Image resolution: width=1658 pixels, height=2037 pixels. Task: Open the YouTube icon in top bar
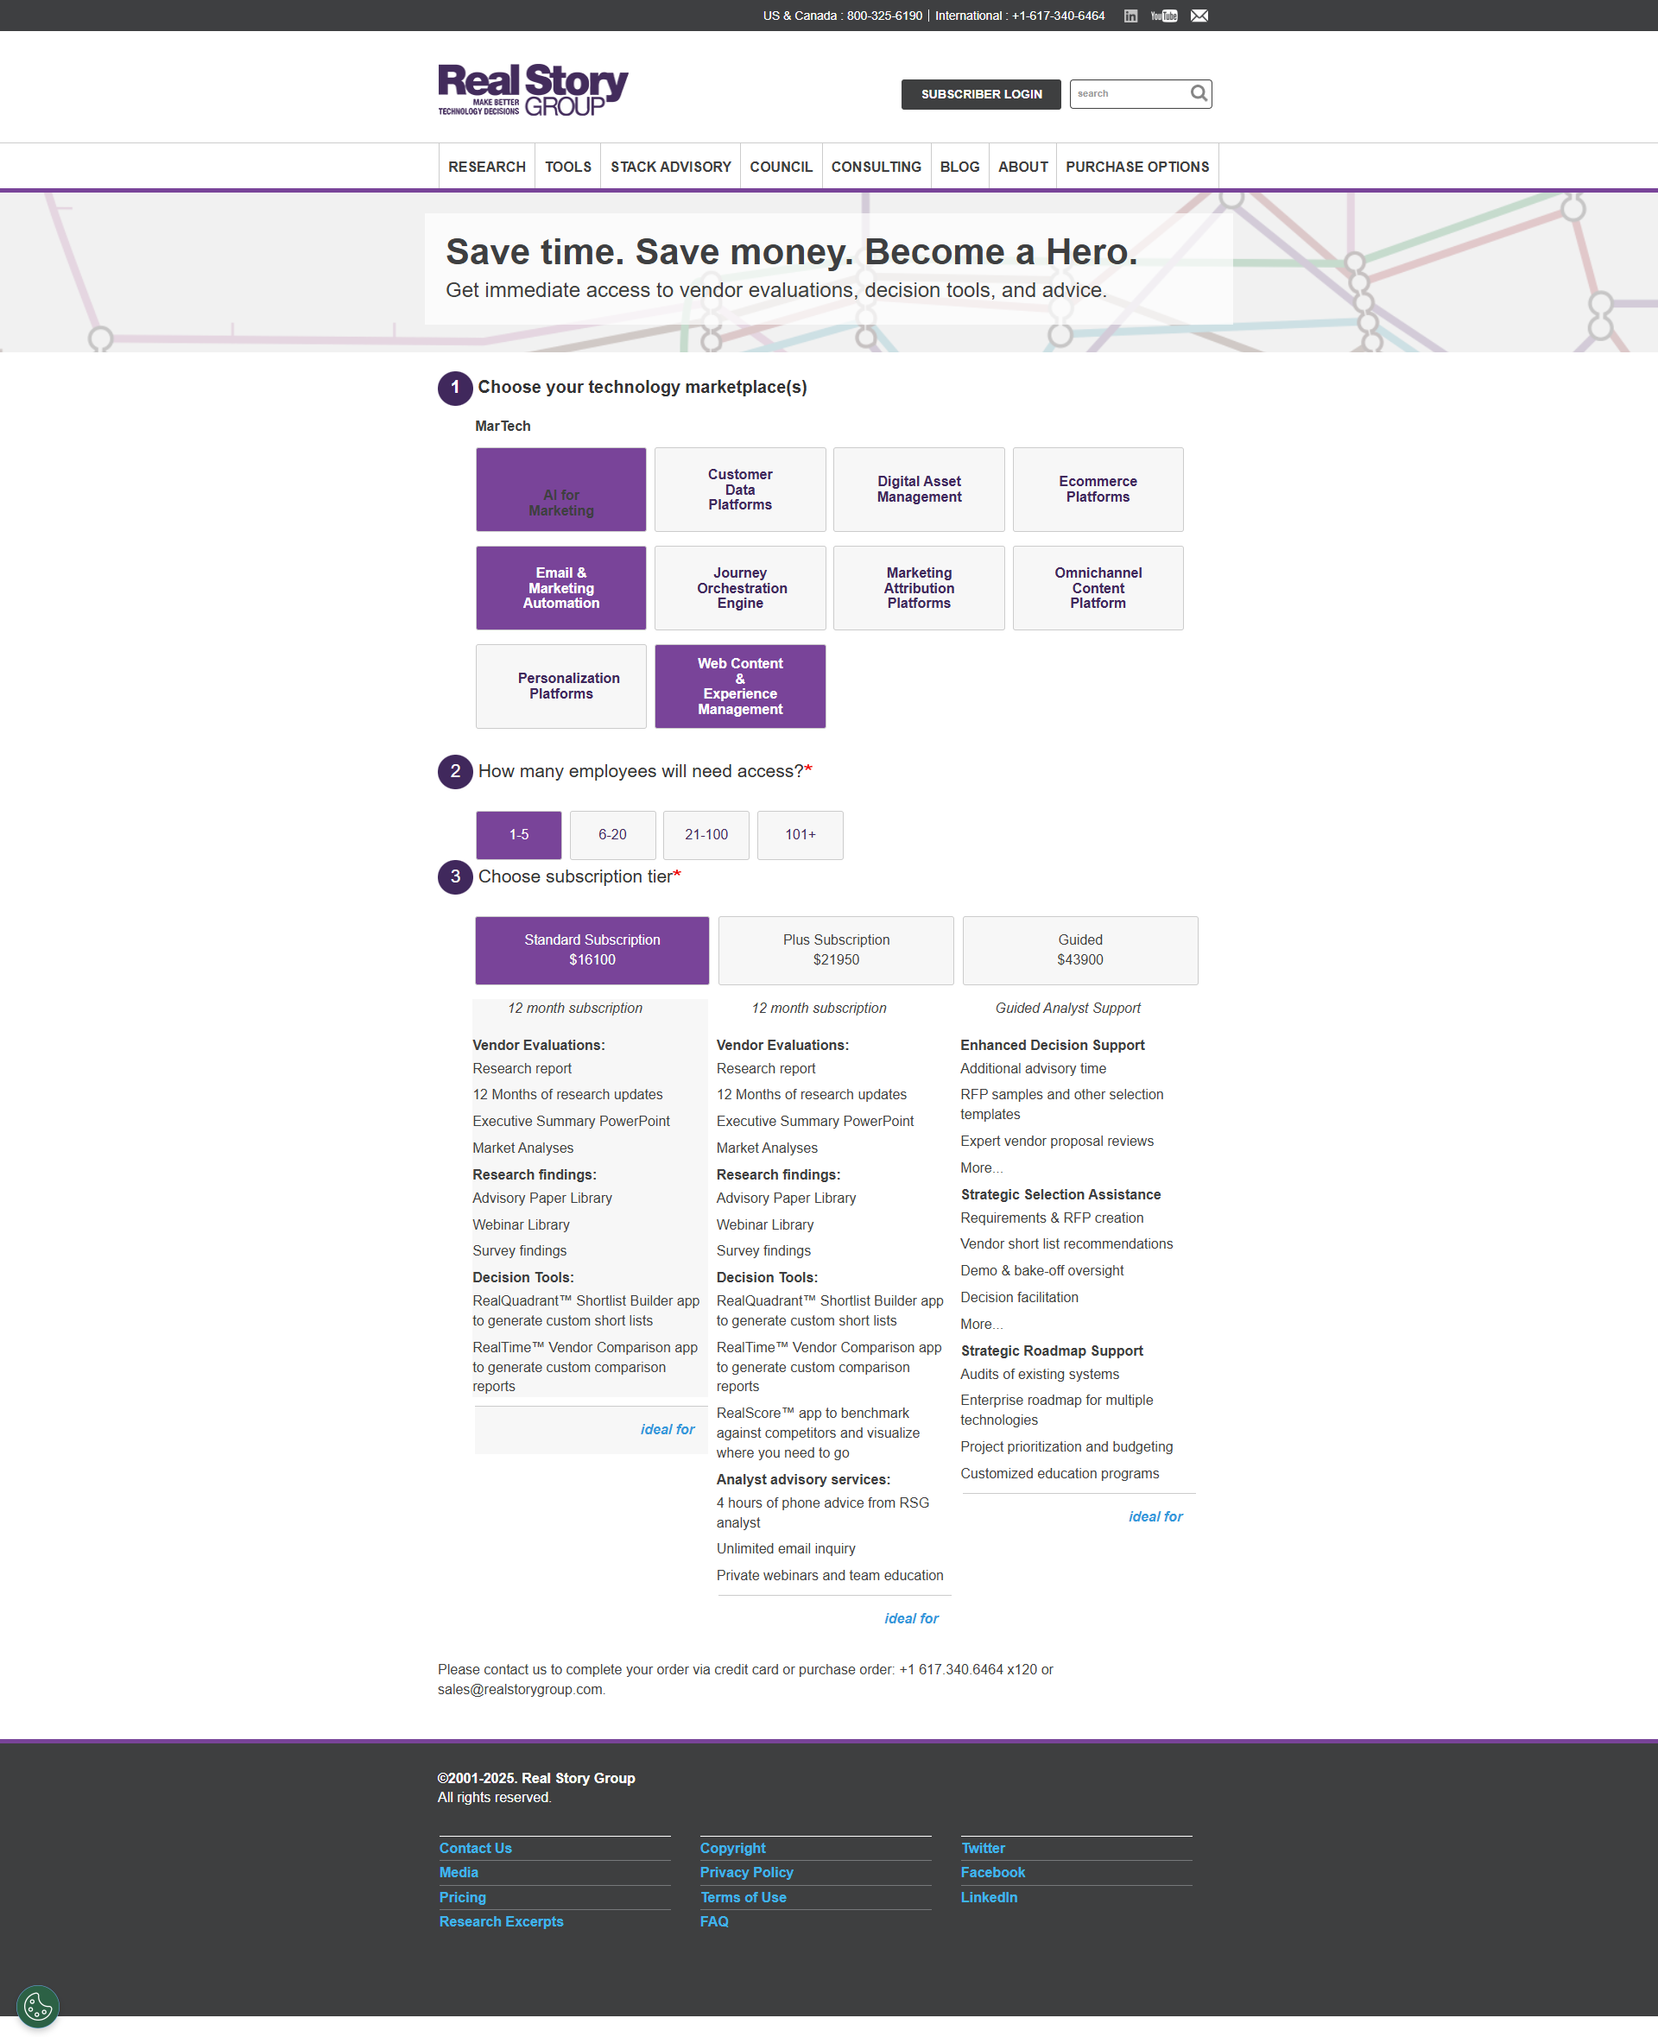coord(1163,16)
